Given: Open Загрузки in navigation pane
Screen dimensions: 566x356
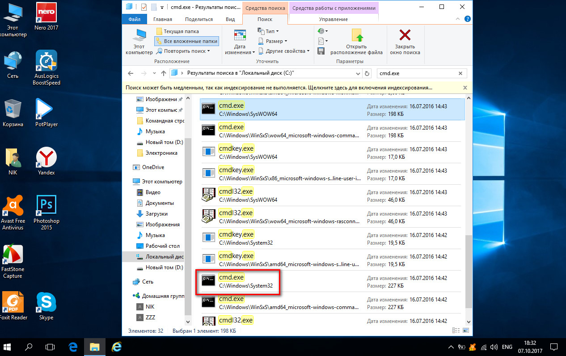Looking at the screenshot, I should (152, 214).
